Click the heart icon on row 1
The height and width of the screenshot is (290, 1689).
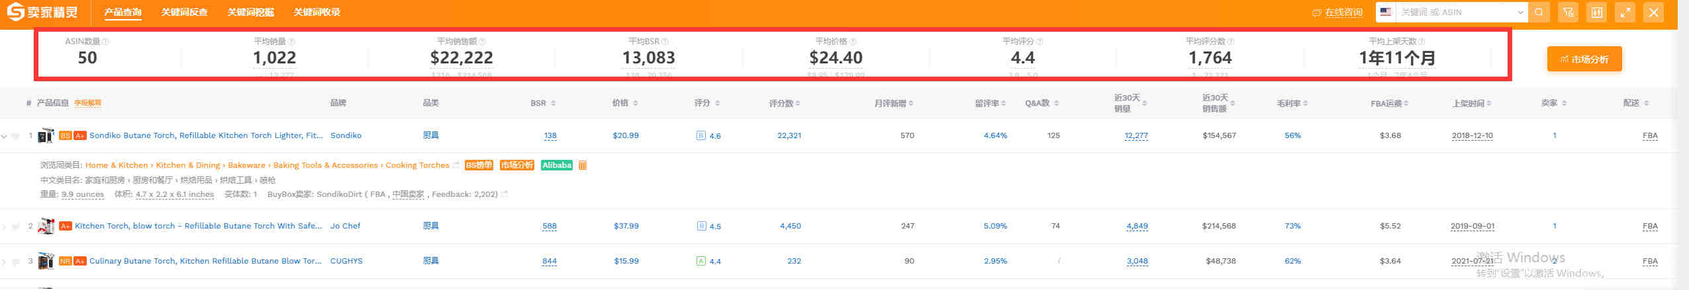tap(16, 136)
